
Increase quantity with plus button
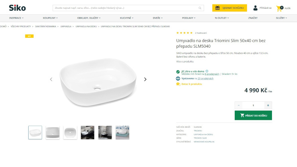click(268, 105)
